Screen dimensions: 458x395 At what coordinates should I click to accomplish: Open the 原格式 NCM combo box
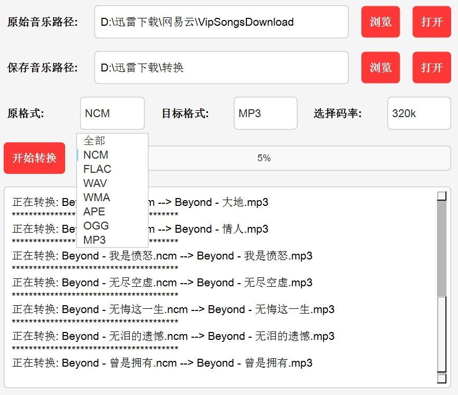pos(112,113)
